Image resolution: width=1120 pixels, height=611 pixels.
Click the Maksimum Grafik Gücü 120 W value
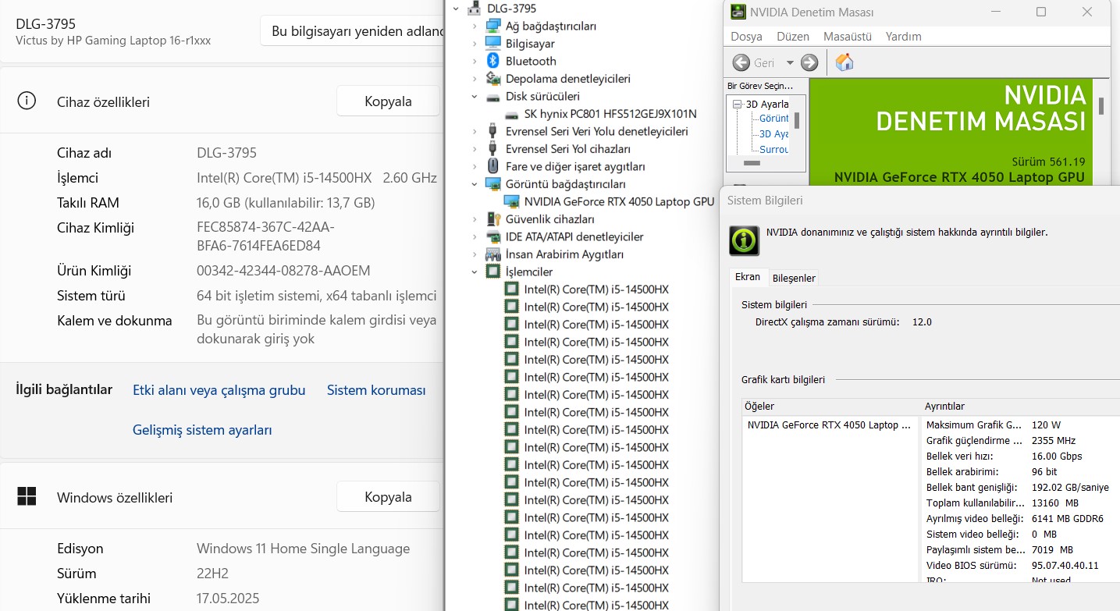pyautogui.click(x=1046, y=425)
